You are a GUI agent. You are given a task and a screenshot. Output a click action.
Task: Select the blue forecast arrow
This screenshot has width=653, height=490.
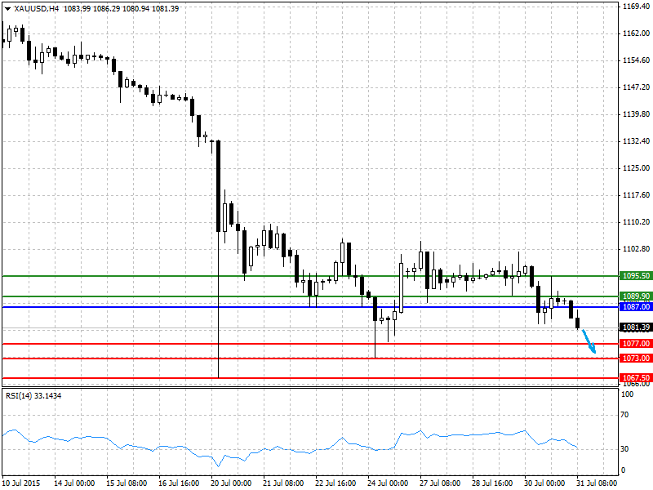pyautogui.click(x=589, y=341)
